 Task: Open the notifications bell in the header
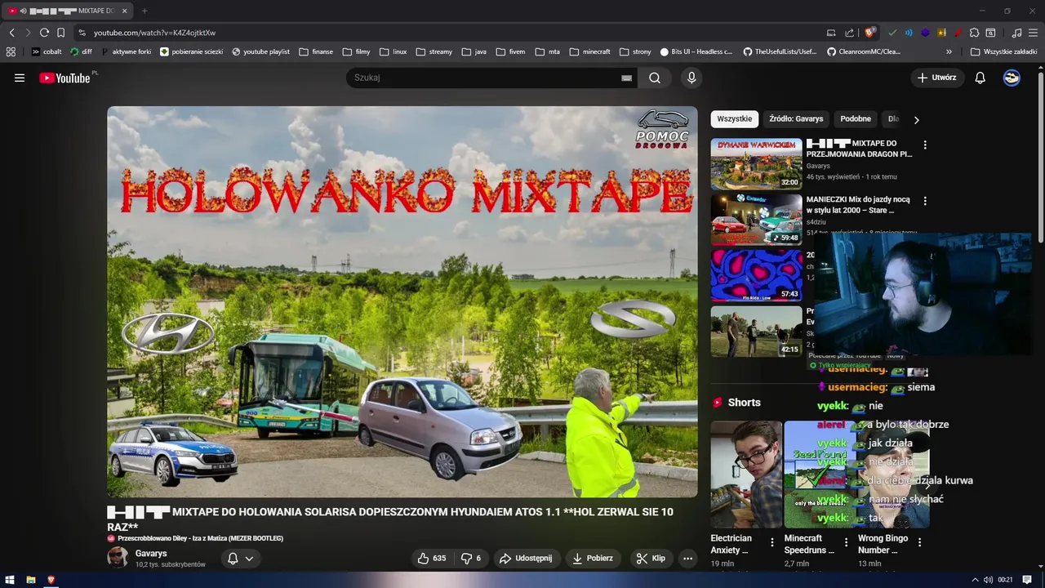click(980, 78)
